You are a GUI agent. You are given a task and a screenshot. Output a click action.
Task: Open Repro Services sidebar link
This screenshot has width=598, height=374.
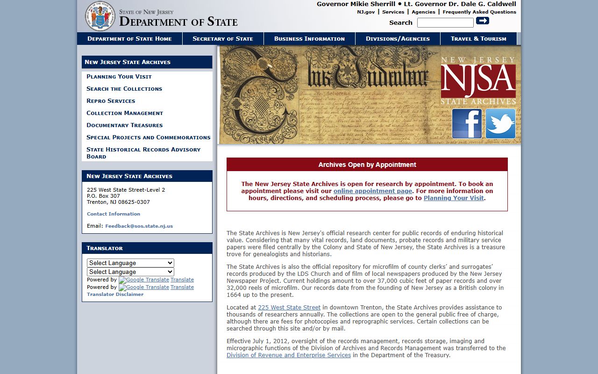[111, 101]
